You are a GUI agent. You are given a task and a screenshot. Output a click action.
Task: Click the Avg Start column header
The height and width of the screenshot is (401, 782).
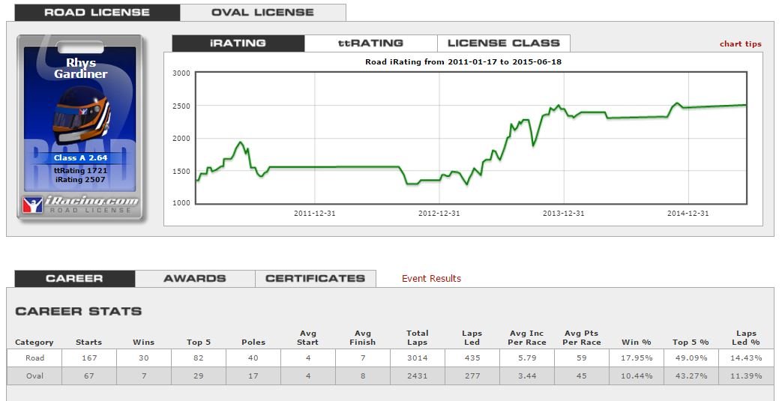(x=307, y=337)
